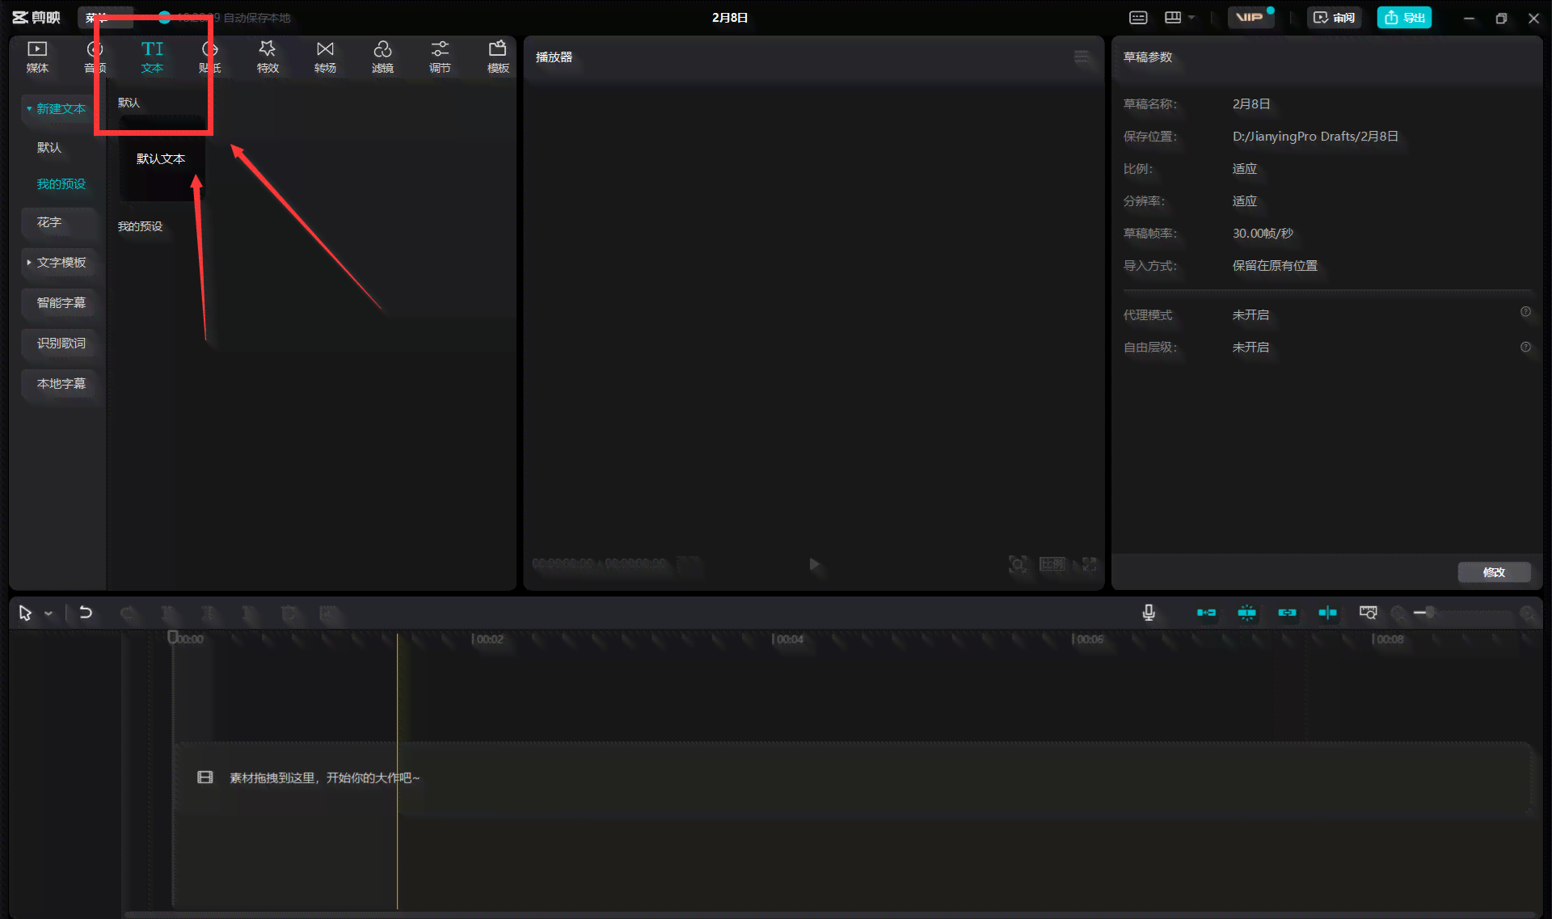This screenshot has width=1552, height=919.
Task: Select the pointer selection tool
Action: point(25,613)
